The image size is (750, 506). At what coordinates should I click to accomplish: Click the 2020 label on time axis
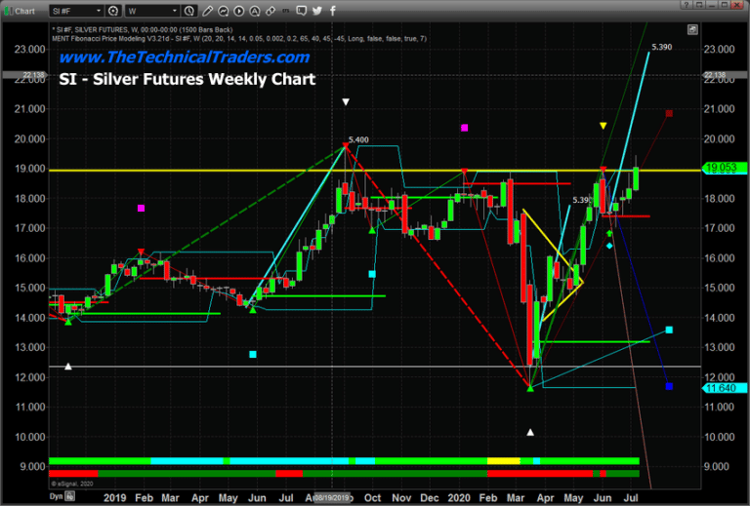[459, 498]
